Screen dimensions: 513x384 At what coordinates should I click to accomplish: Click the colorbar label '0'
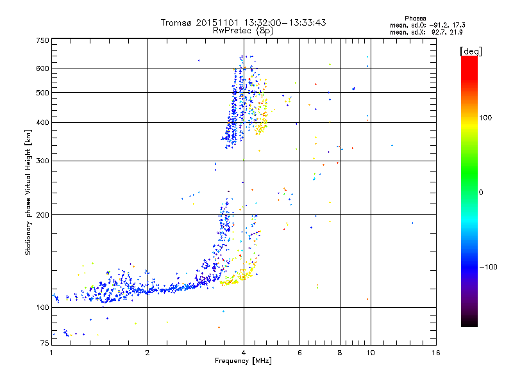click(x=480, y=193)
